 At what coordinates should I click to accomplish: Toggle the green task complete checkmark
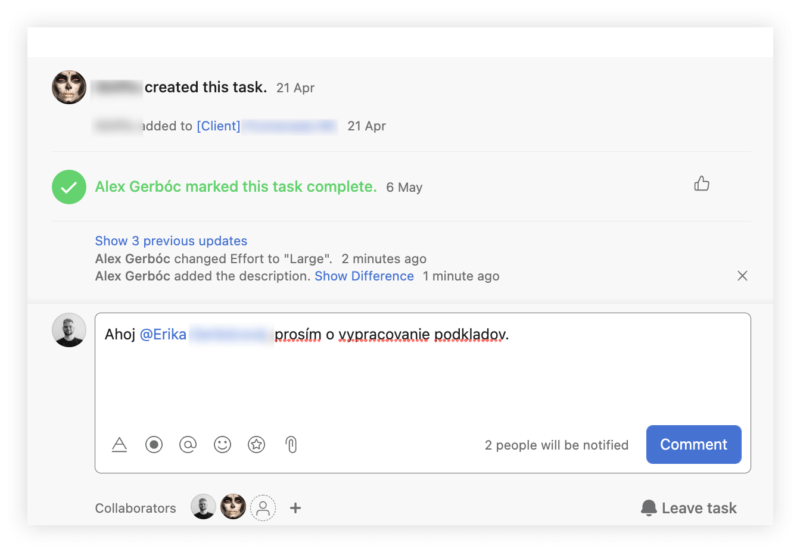[69, 187]
